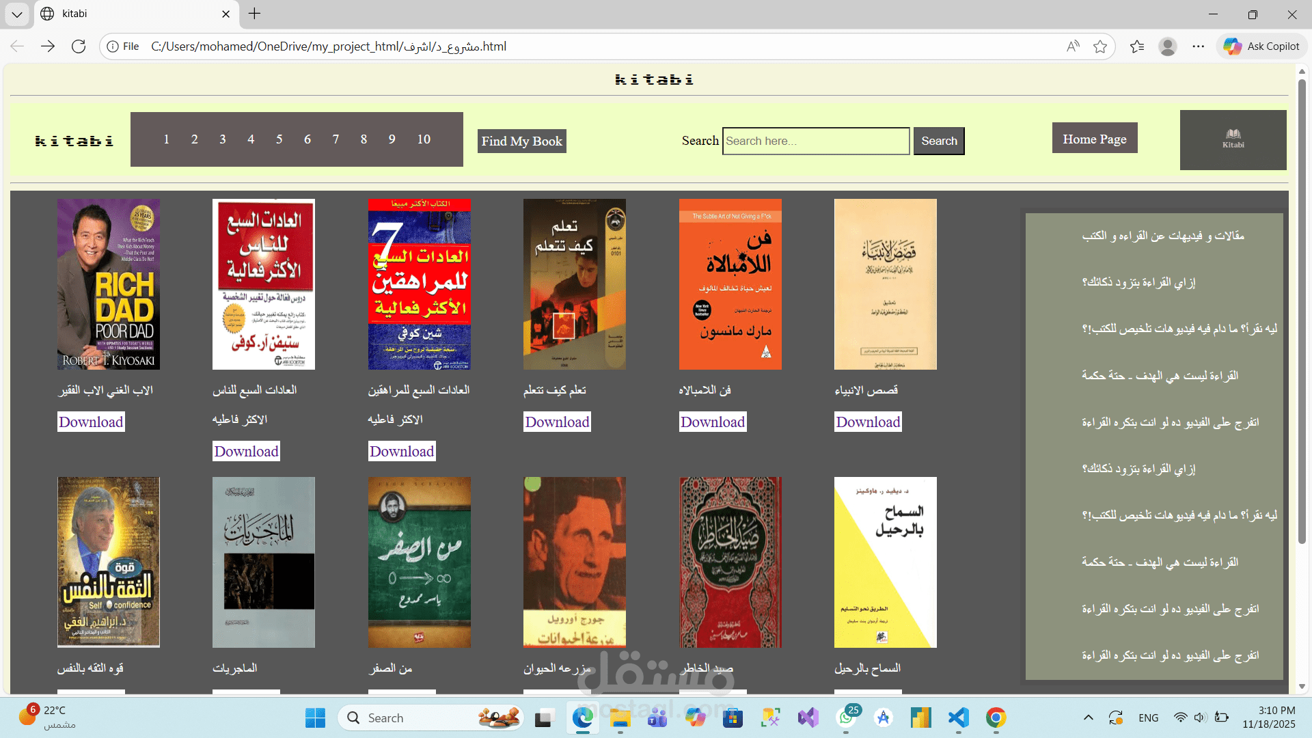Open Visual Studio Code from the taskbar

click(958, 717)
